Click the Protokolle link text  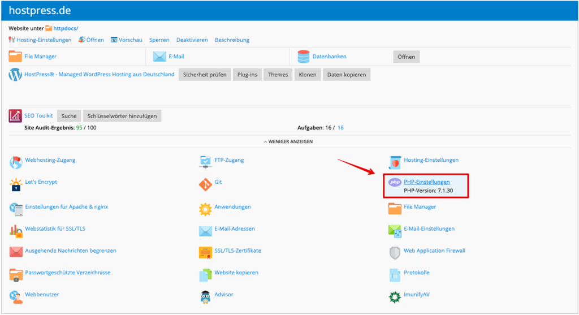click(x=417, y=273)
